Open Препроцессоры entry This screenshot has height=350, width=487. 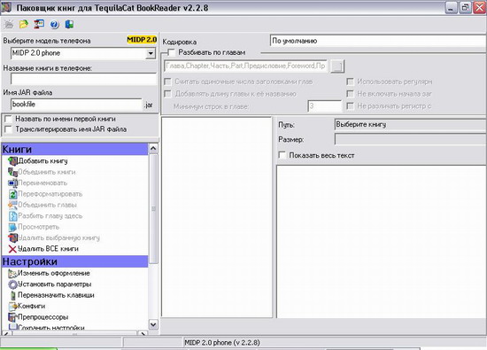[x=43, y=317]
